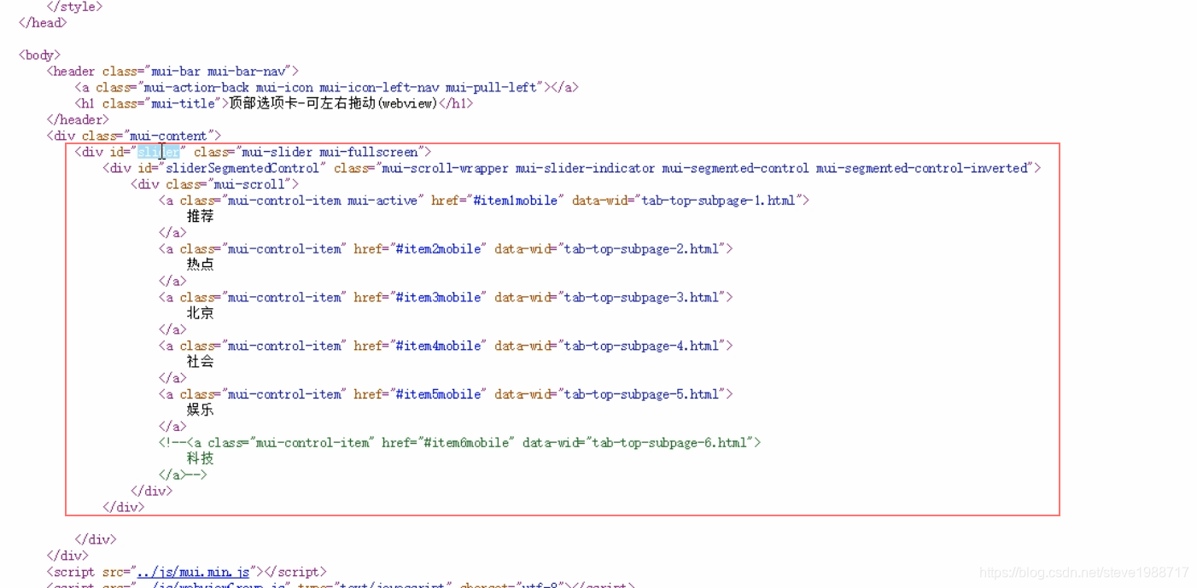Click the mui-segmented-control-inverted class name

[922, 168]
